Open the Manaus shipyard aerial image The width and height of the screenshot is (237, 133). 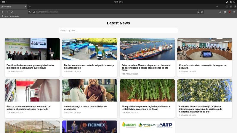coord(147,49)
